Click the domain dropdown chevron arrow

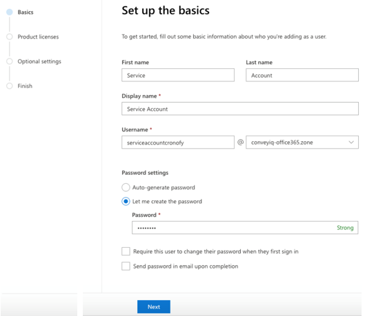click(x=351, y=143)
